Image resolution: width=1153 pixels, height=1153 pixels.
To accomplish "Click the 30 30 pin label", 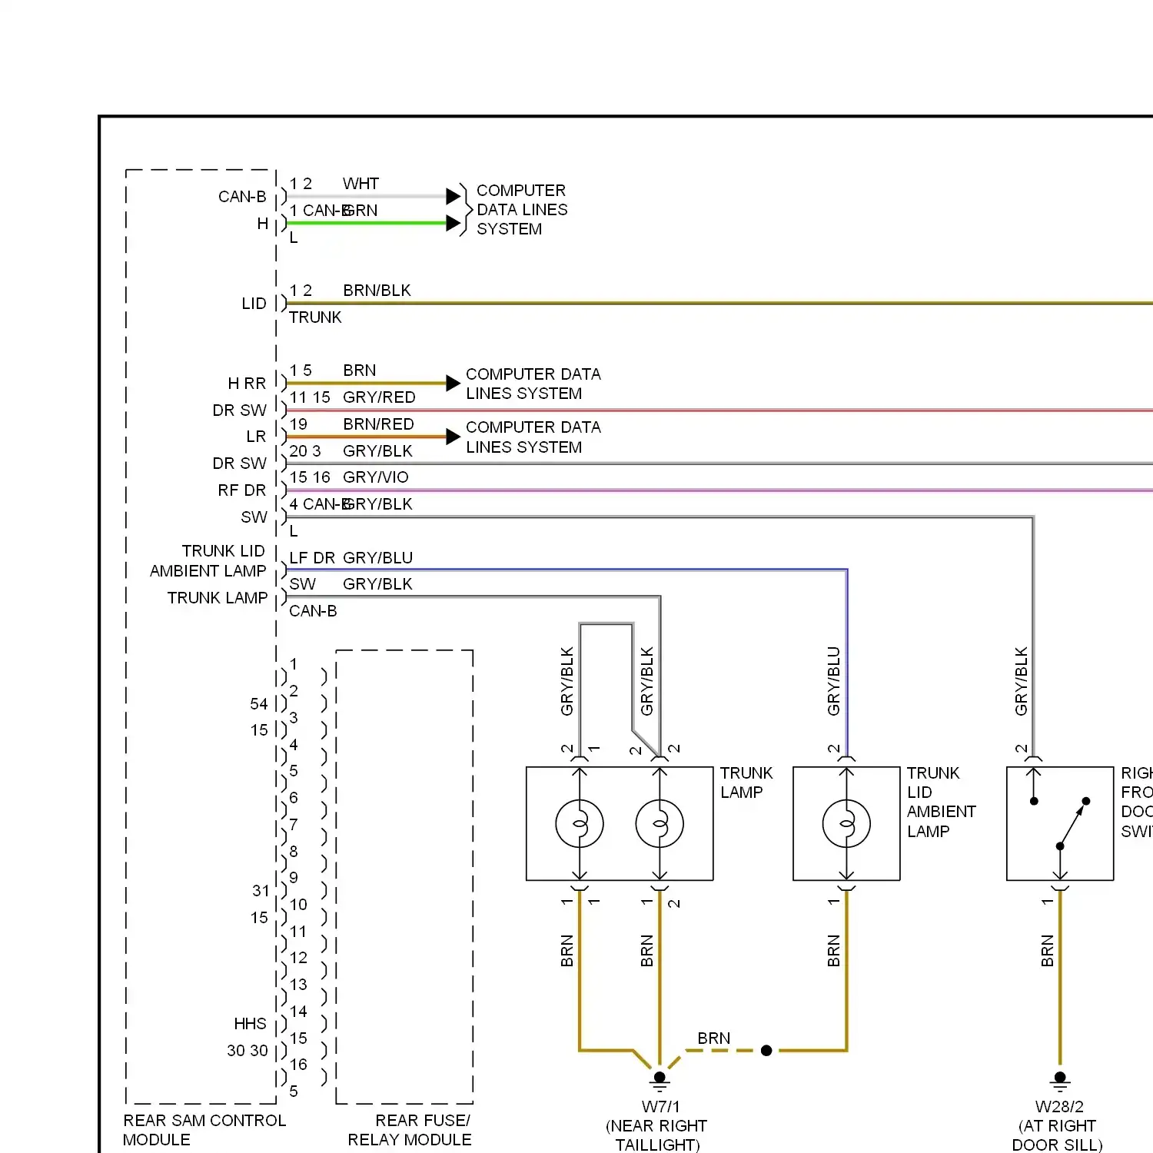I will [248, 1051].
